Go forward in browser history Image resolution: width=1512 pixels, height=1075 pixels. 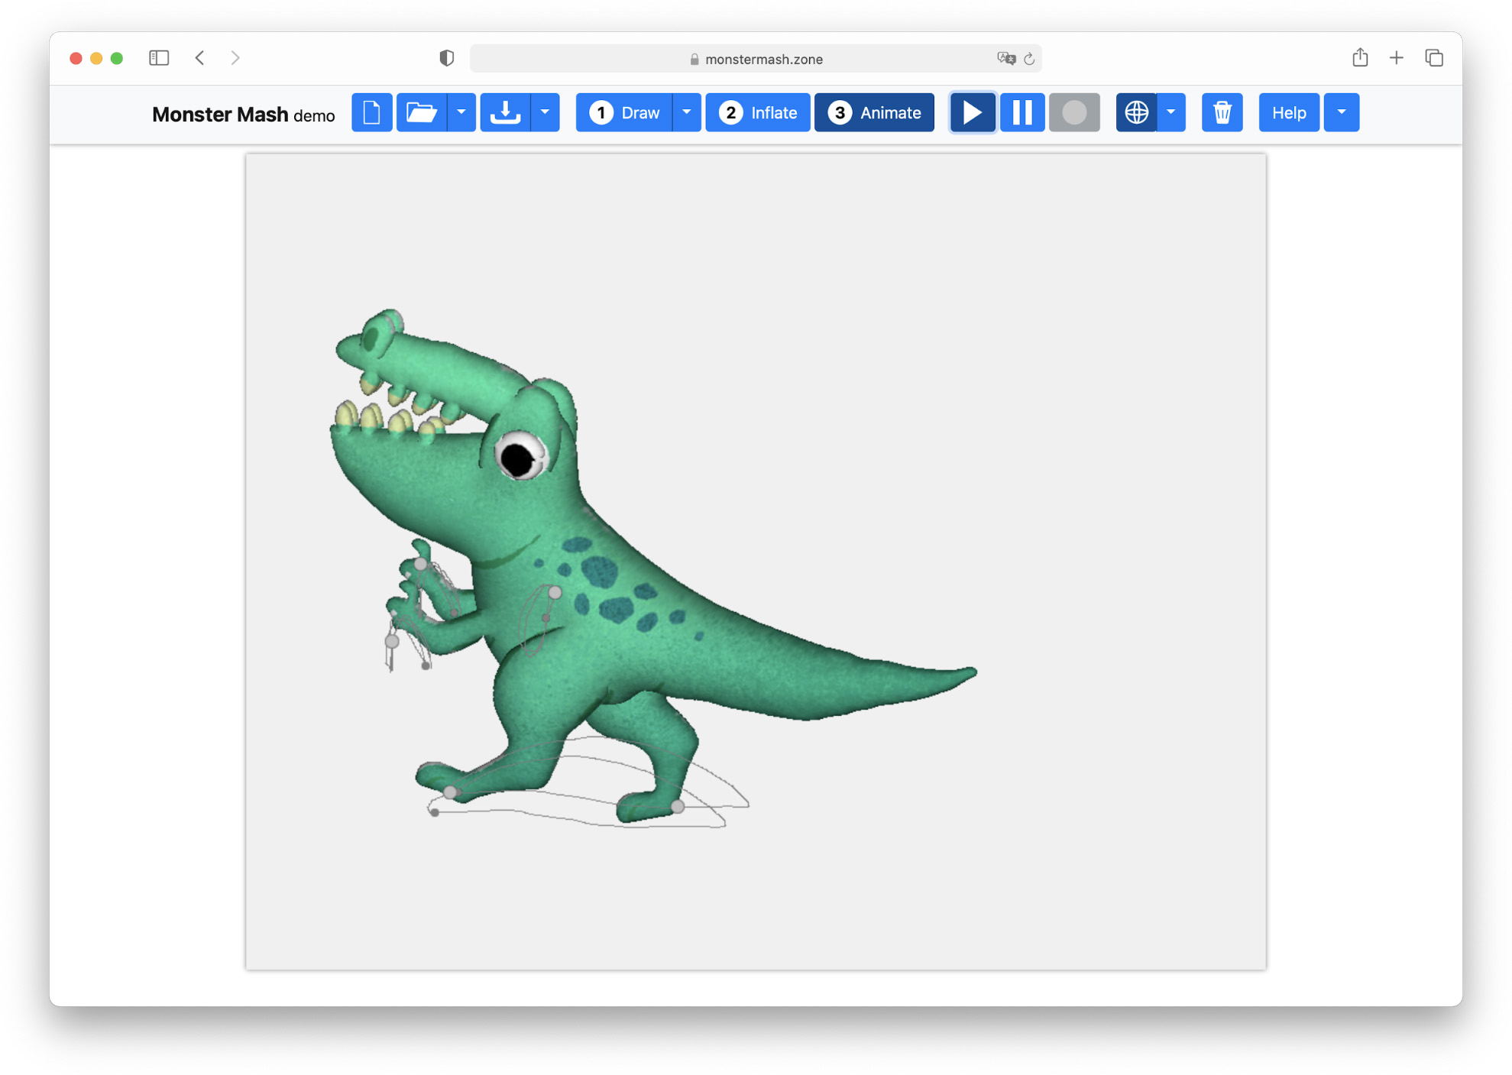click(235, 58)
